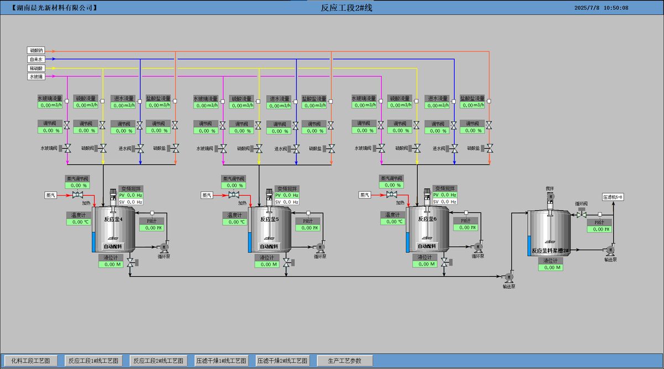Open the 生产工艺参数 page
664x369 pixels.
click(345, 361)
